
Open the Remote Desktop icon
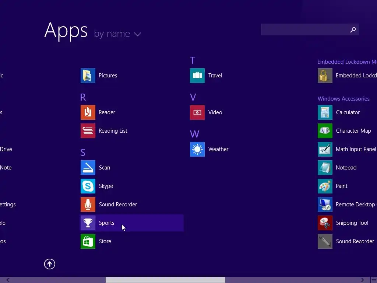[325, 205]
